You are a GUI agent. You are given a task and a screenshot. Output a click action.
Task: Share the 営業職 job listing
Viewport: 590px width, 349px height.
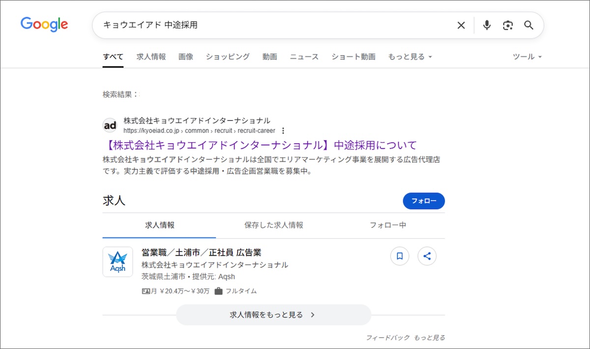427,256
